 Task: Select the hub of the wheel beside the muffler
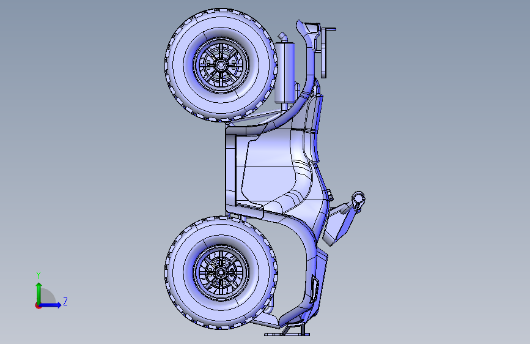221,65
